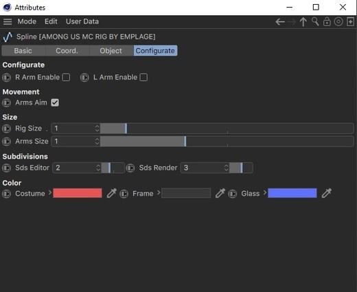
Task: Toggle the lock element icon
Action: pyautogui.click(x=327, y=21)
